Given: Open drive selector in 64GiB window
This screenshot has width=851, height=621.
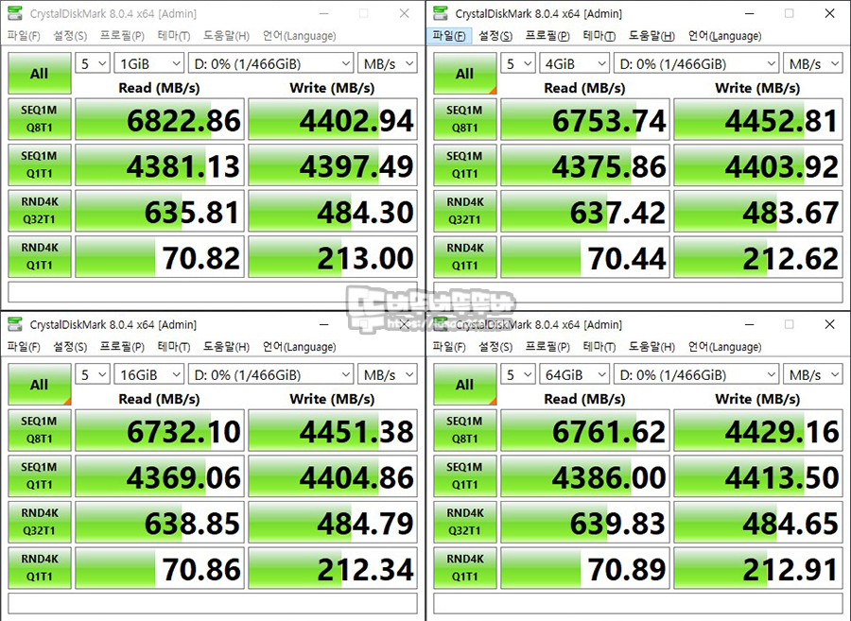Looking at the screenshot, I should click(x=696, y=374).
